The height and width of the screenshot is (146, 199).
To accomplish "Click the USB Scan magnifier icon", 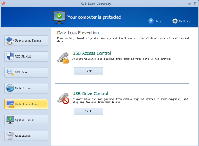I will point(10,72).
